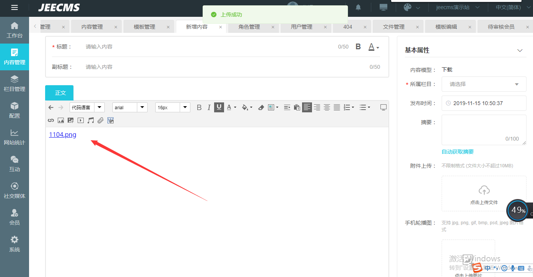
Task: Justify text alignment
Action: pyautogui.click(x=337, y=107)
